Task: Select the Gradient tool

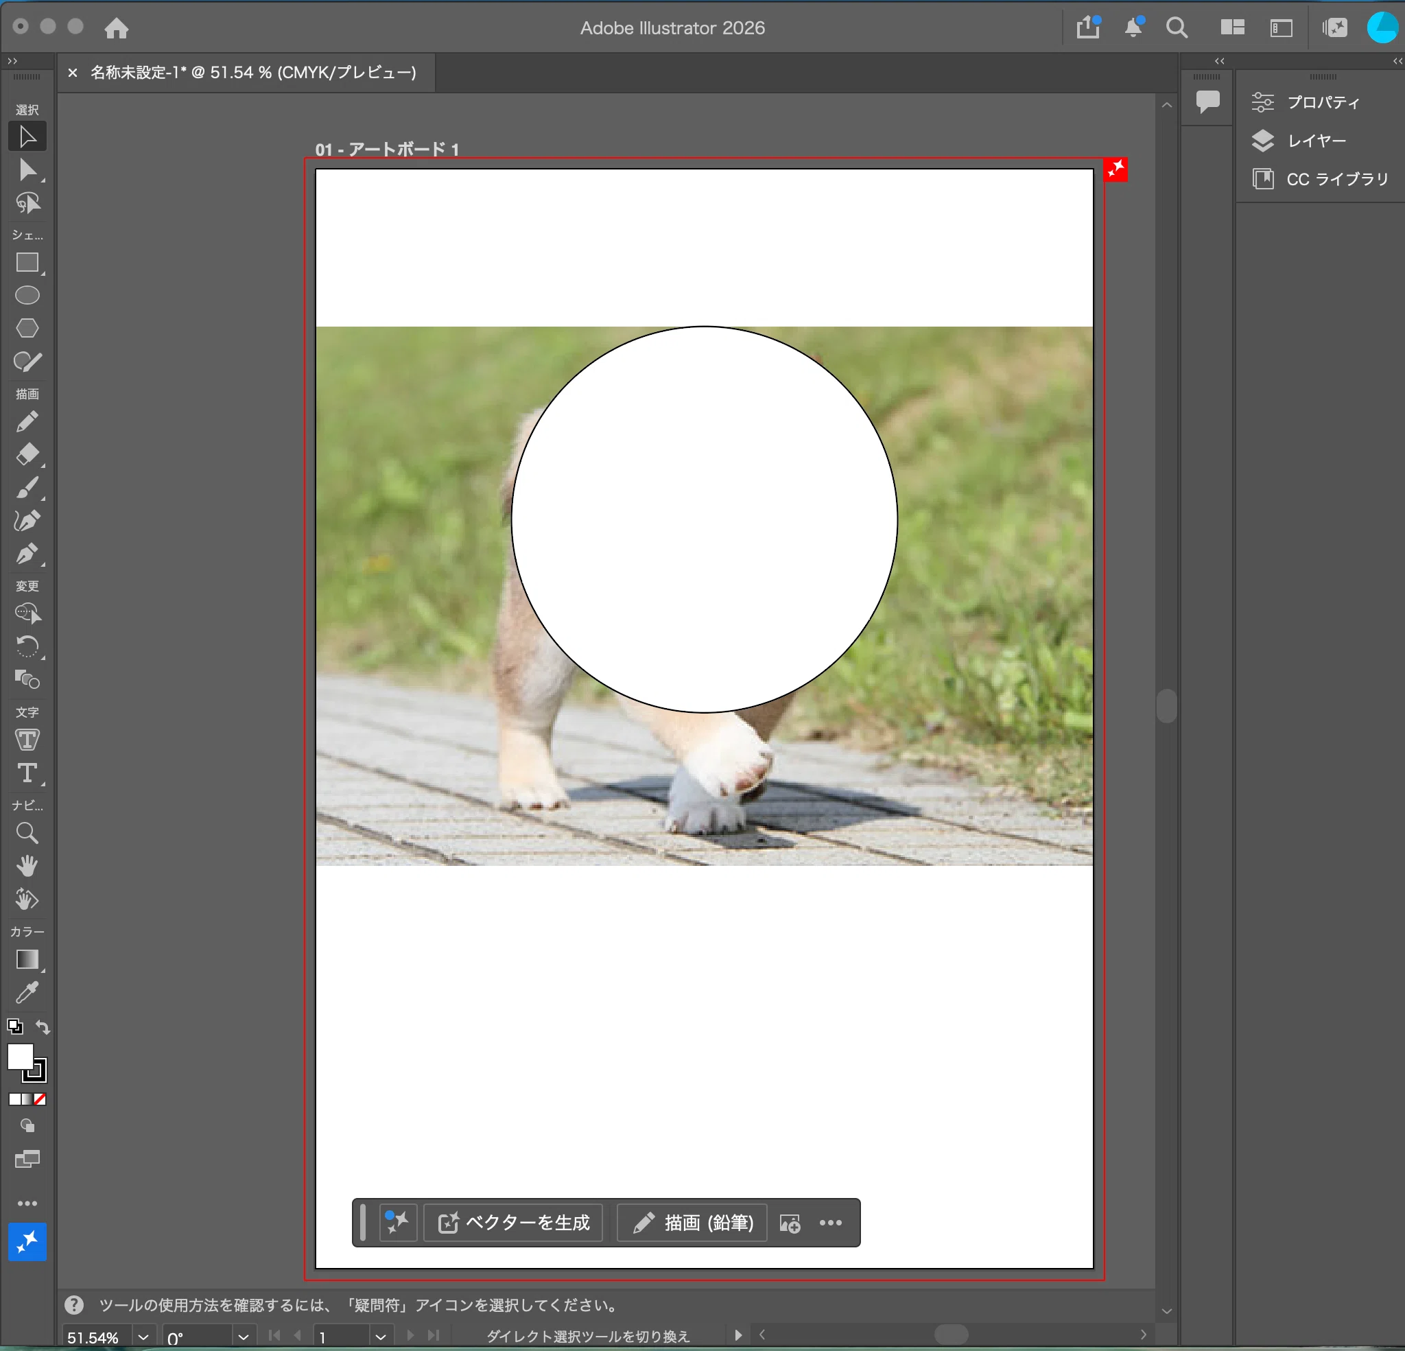Action: [x=27, y=959]
